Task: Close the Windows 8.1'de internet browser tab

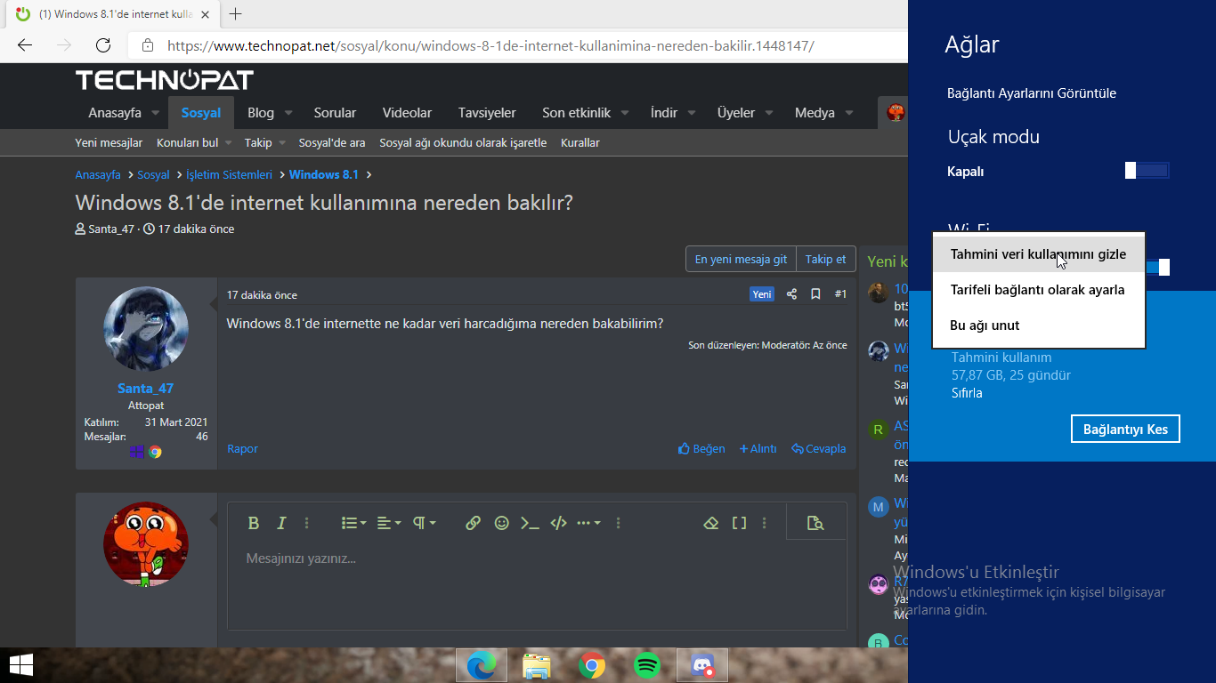Action: (x=205, y=14)
